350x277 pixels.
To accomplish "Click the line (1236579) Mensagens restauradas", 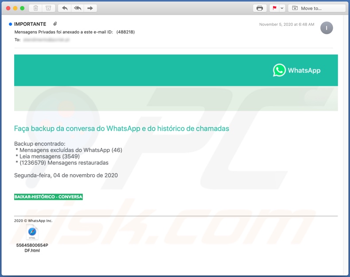I will pyautogui.click(x=62, y=163).
